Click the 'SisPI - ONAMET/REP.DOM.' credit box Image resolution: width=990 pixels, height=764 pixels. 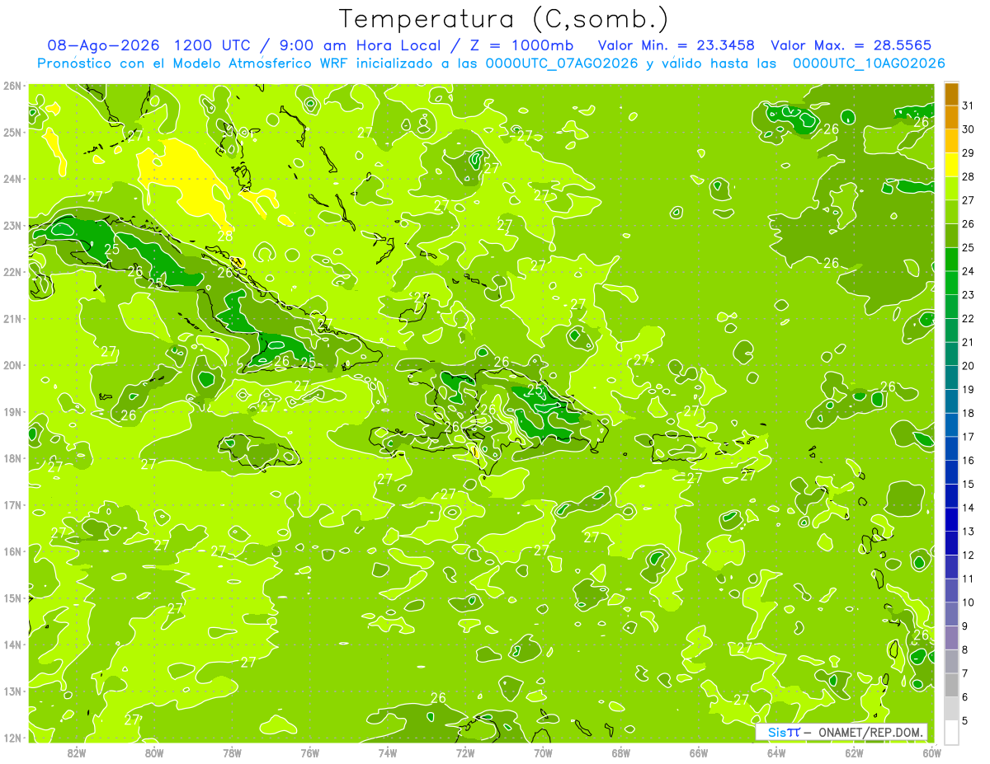pos(841,732)
